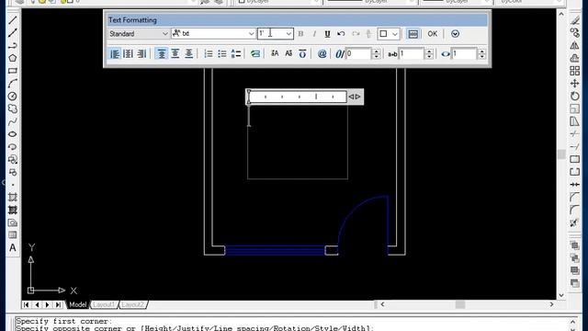Image resolution: width=588 pixels, height=331 pixels.
Task: Toggle Underline formatting
Action: click(x=327, y=34)
